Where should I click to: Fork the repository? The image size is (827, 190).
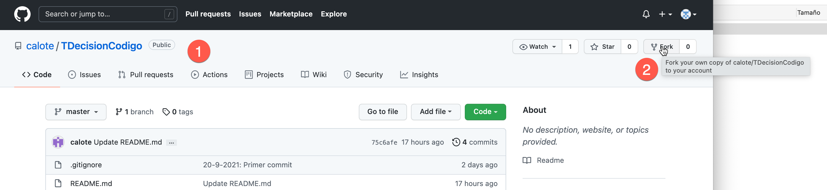click(x=661, y=47)
